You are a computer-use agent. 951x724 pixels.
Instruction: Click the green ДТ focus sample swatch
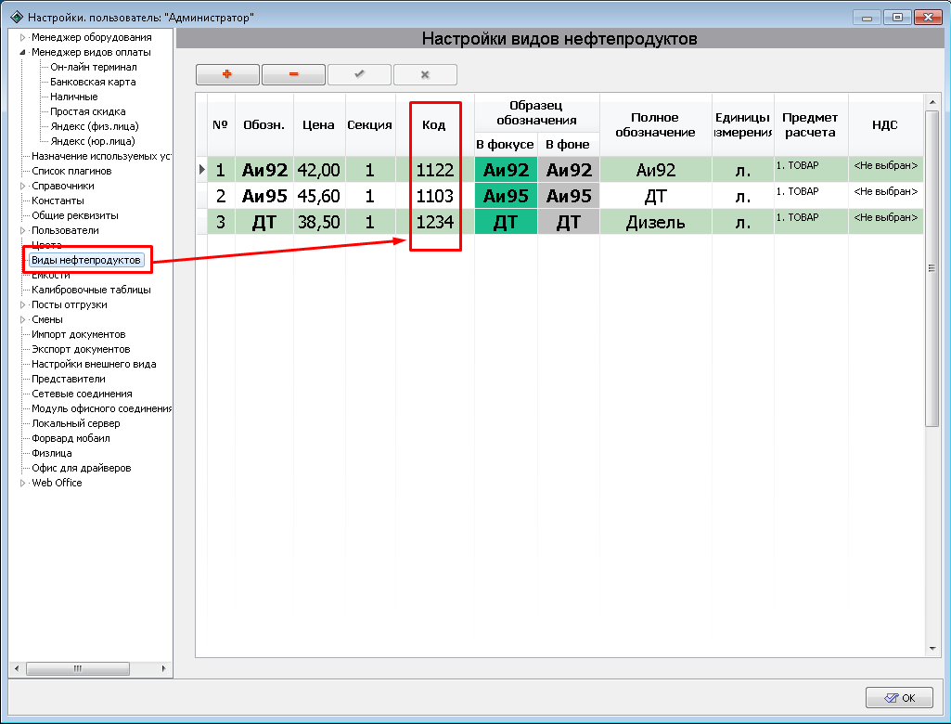coord(506,222)
